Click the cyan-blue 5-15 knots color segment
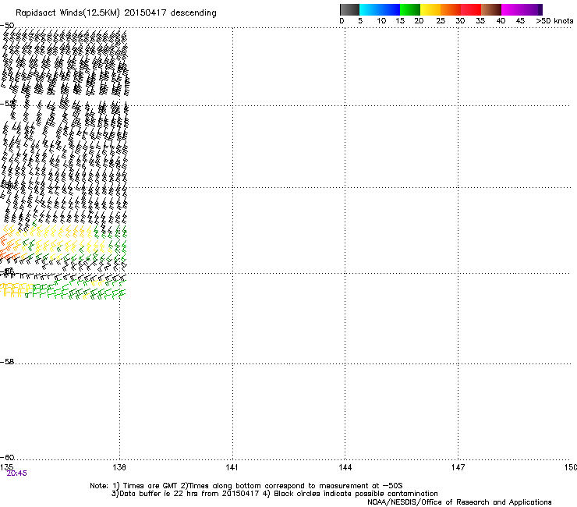577x507 pixels. (x=380, y=9)
